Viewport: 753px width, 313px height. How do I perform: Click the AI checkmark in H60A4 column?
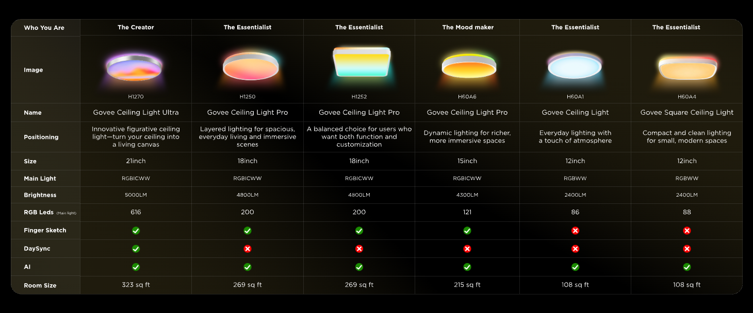pyautogui.click(x=687, y=267)
